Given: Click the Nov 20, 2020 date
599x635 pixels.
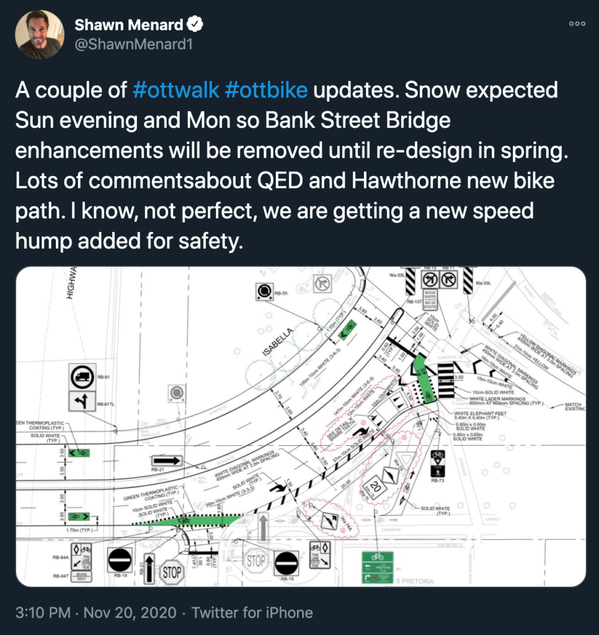Looking at the screenshot, I should coord(130,613).
